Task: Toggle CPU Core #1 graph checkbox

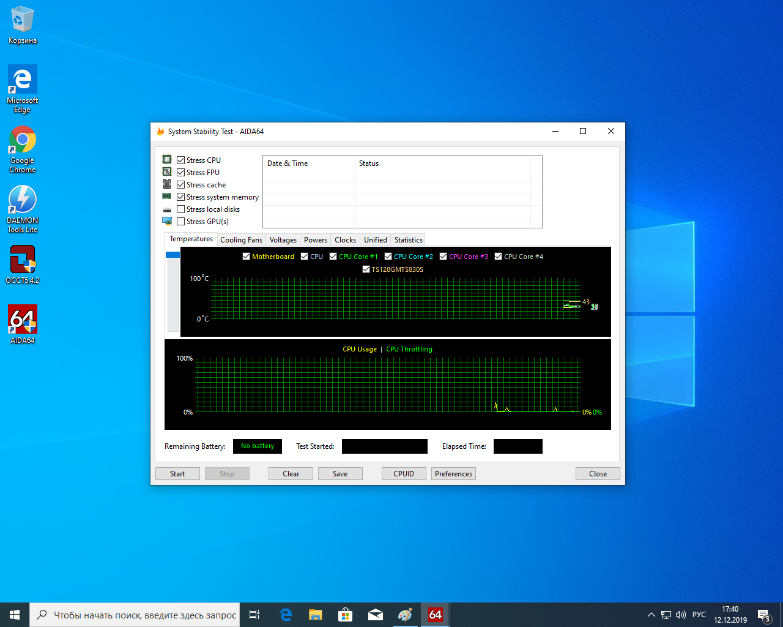Action: (x=333, y=257)
